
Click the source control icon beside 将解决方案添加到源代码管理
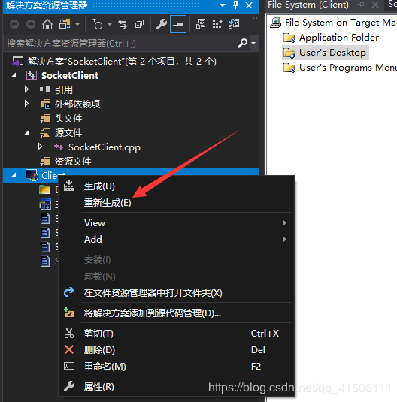pyautogui.click(x=69, y=313)
